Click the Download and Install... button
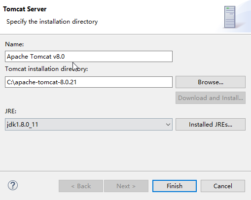251x200 pixels. click(211, 98)
